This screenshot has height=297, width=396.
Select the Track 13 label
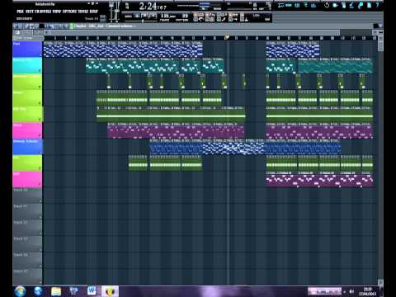[x=27, y=244]
